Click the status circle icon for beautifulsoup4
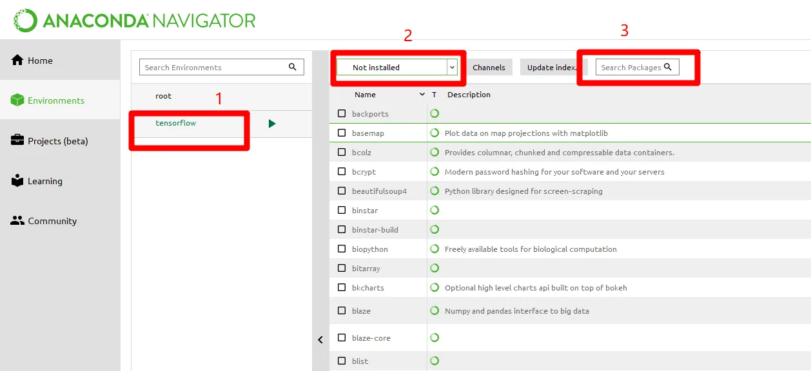Image resolution: width=811 pixels, height=371 pixels. coord(435,191)
